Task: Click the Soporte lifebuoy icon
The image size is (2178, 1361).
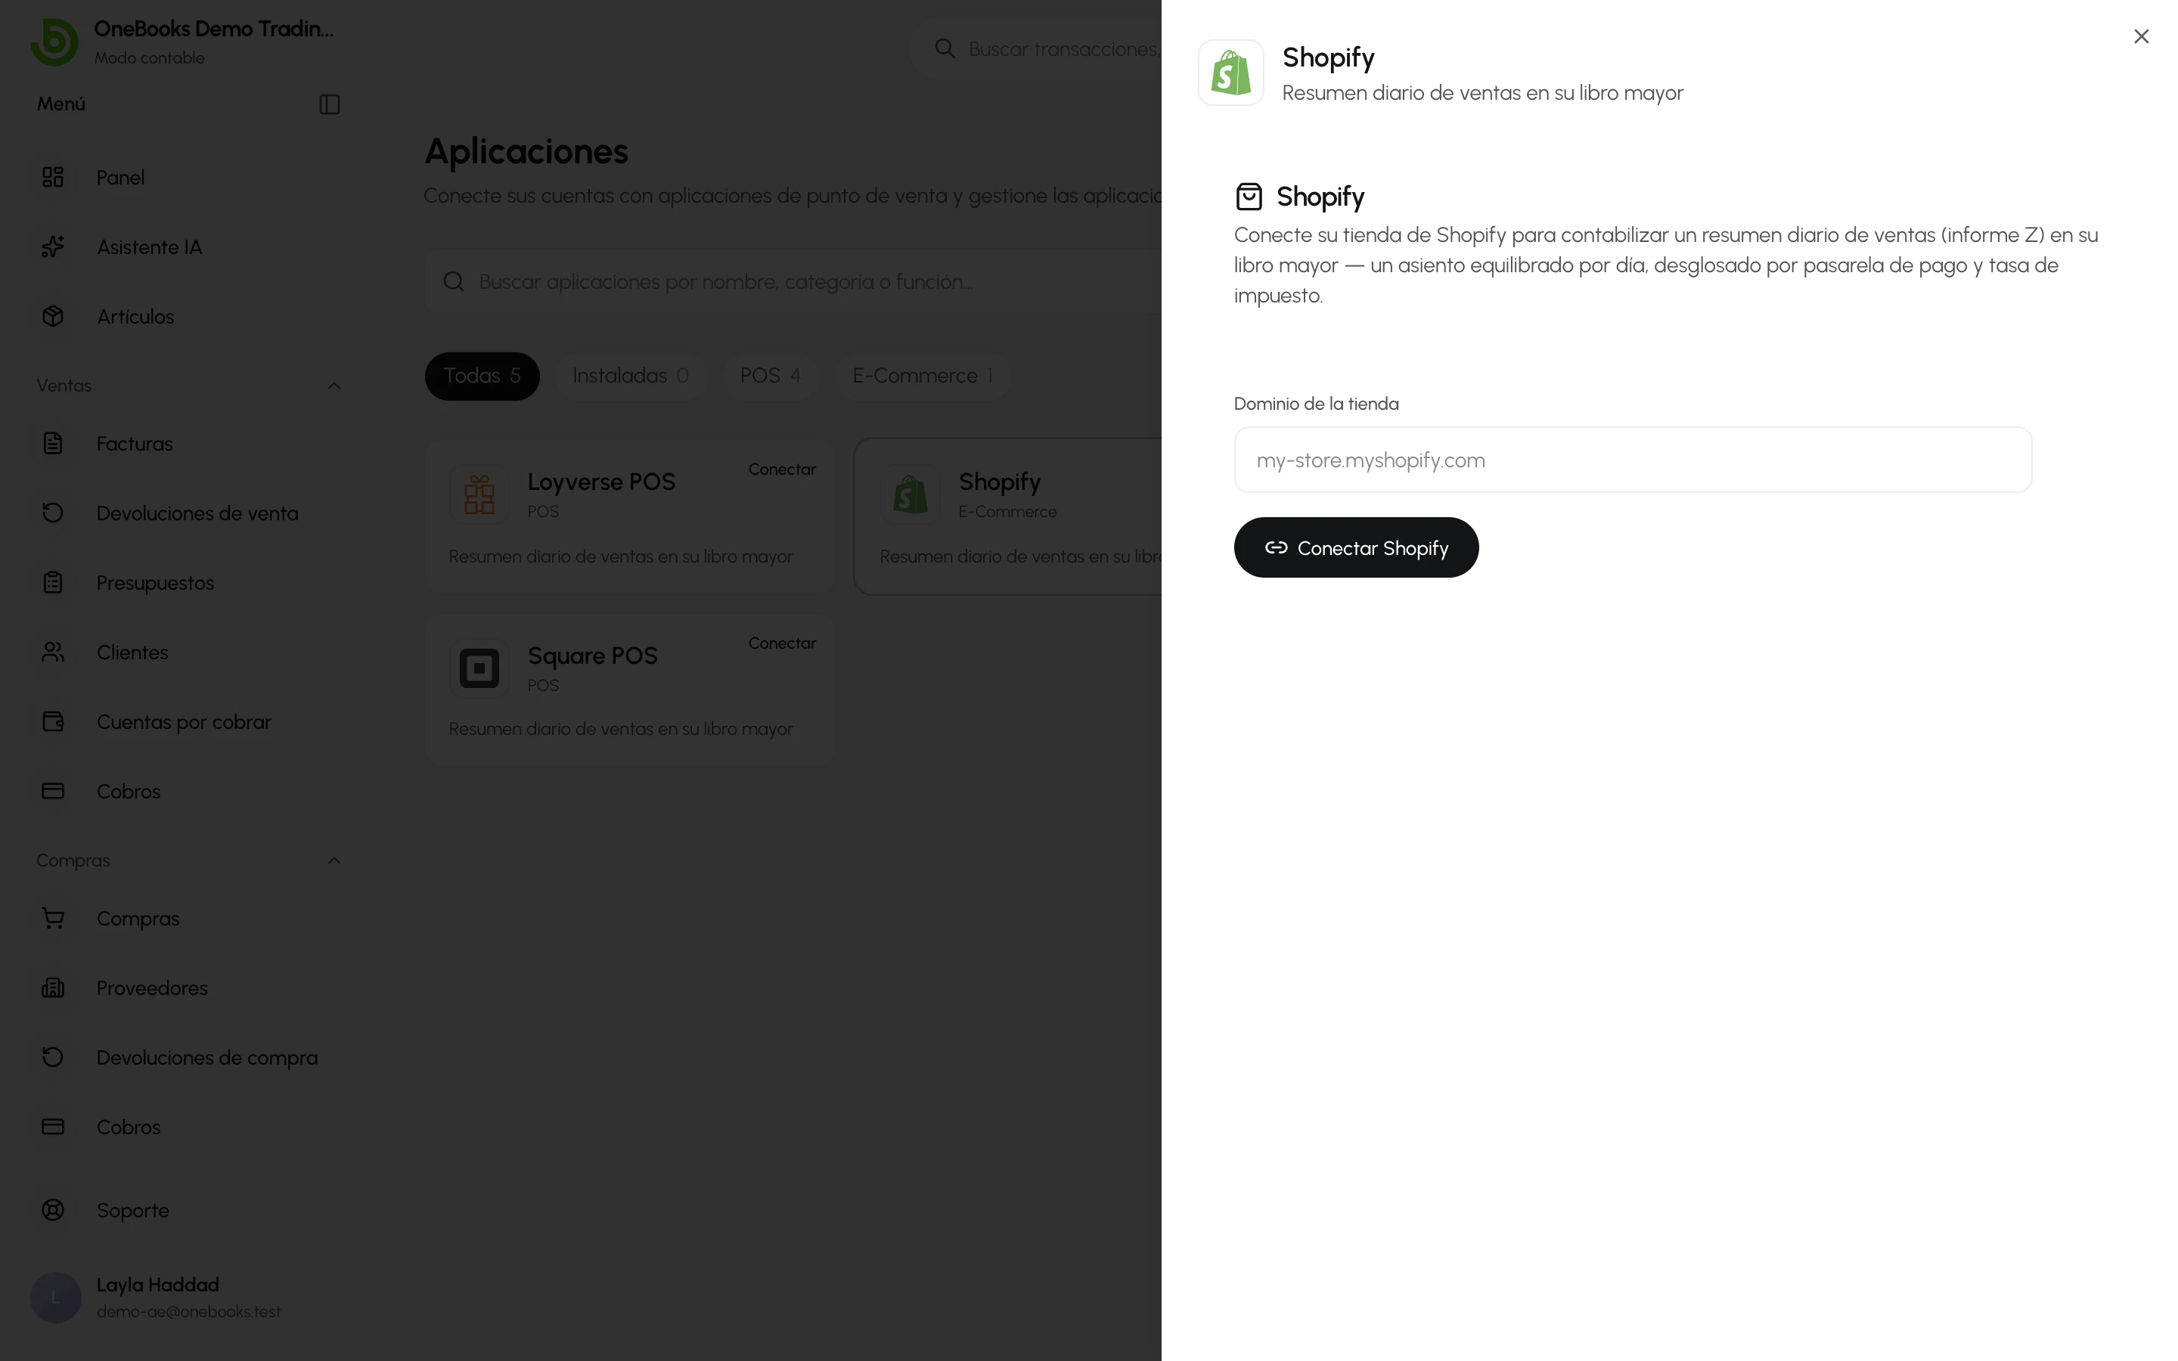Action: [53, 1210]
